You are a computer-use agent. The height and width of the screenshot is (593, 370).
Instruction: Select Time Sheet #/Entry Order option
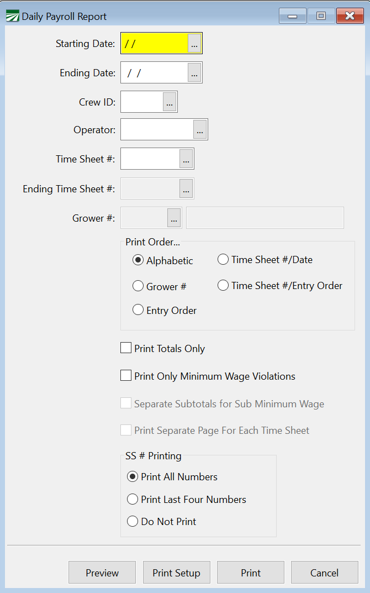[x=223, y=285]
